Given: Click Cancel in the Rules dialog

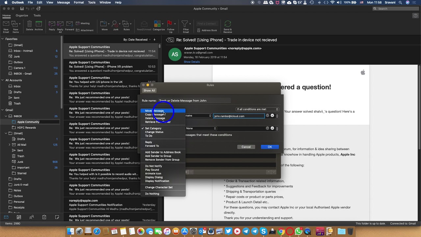Looking at the screenshot, I should (x=246, y=147).
